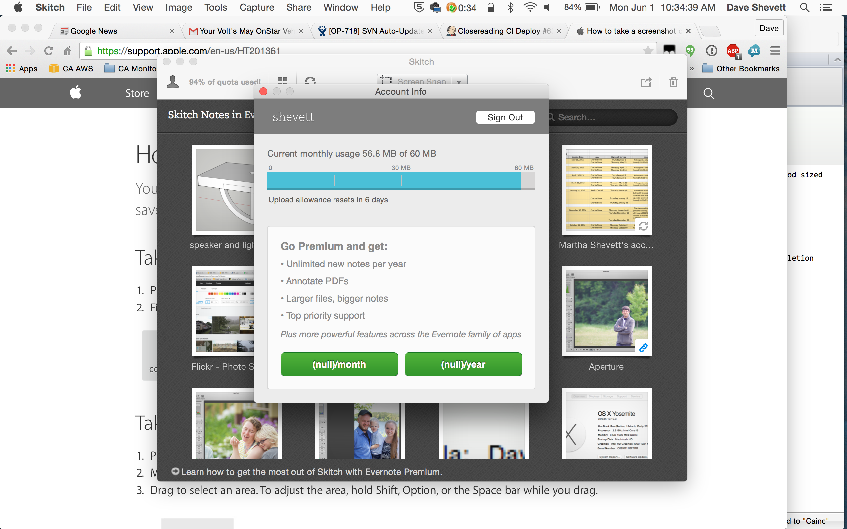Click the Bluetooth status icon

(510, 7)
